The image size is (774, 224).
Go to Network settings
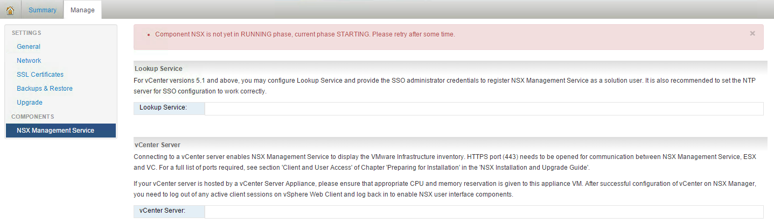coord(29,61)
